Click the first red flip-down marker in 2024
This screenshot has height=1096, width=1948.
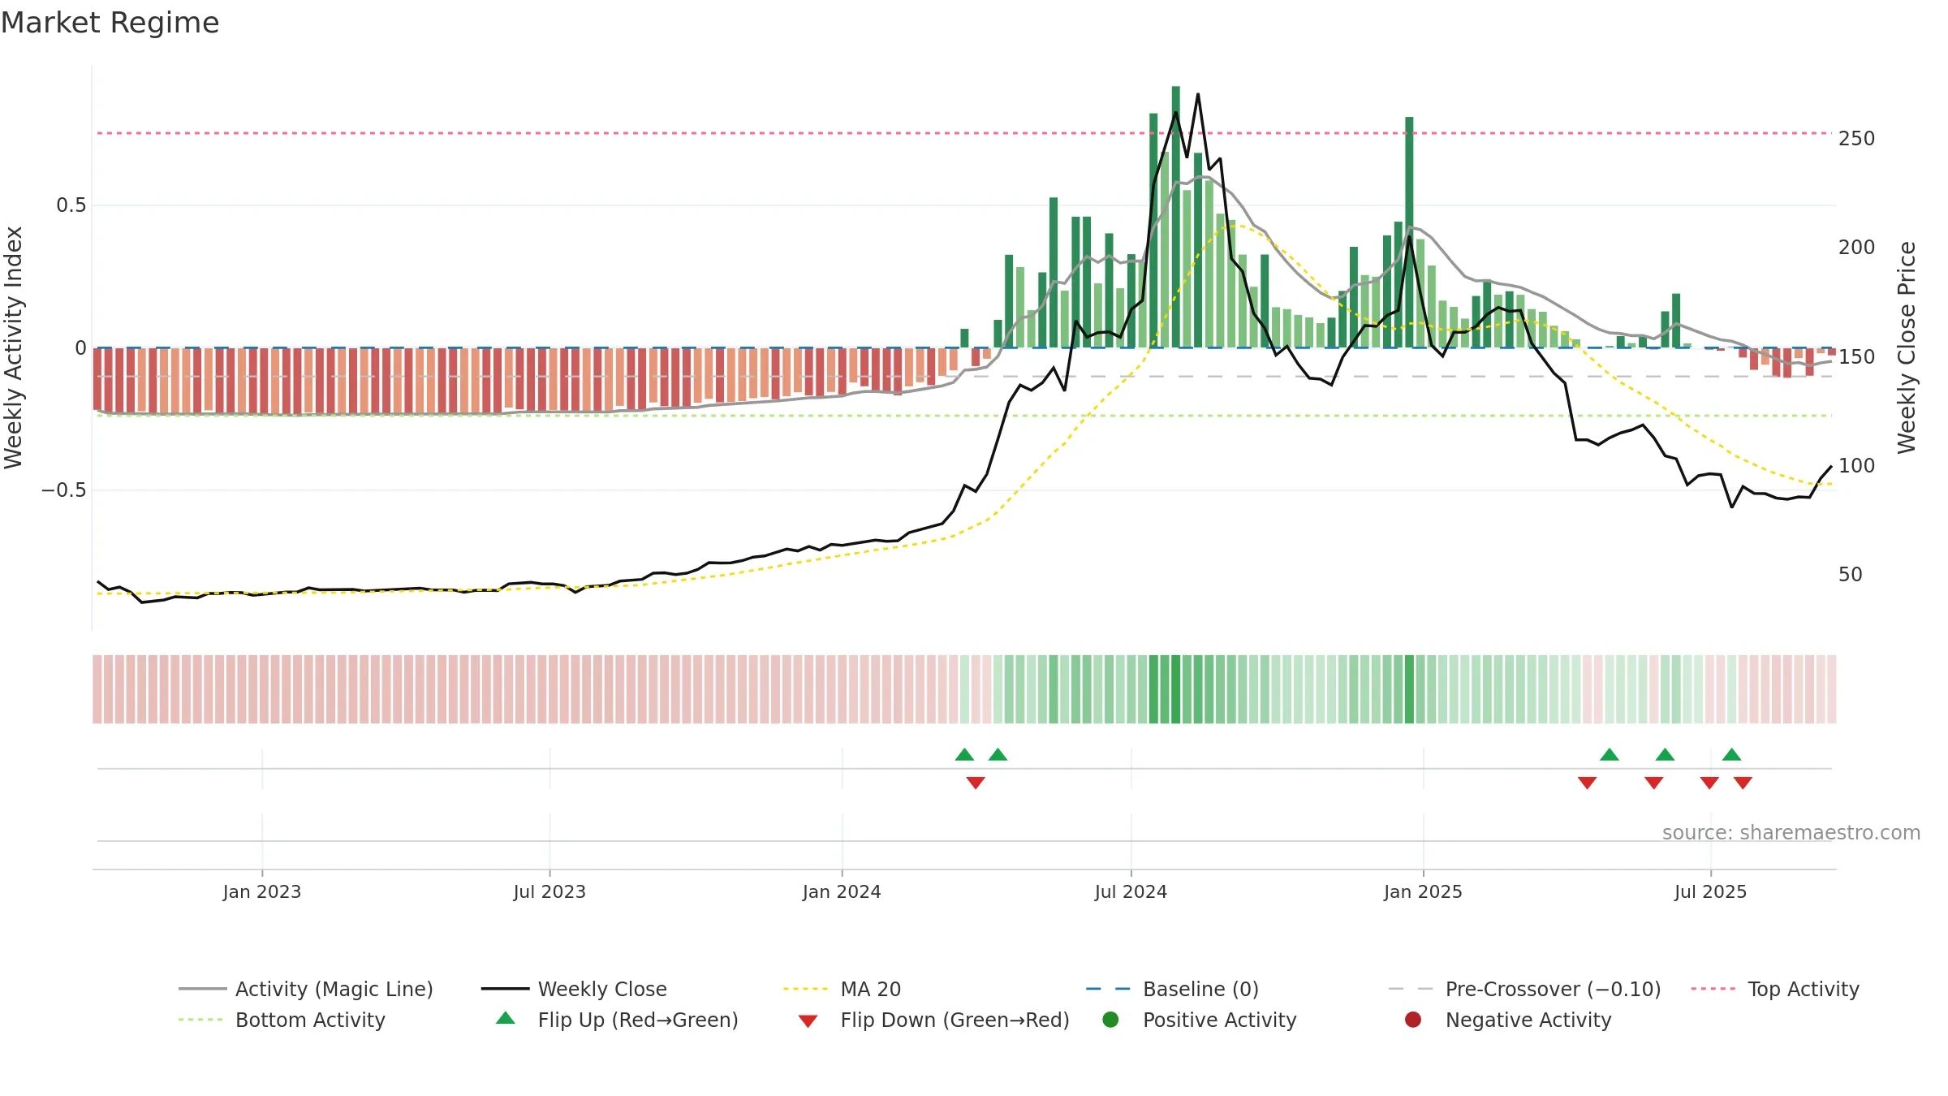(x=976, y=783)
